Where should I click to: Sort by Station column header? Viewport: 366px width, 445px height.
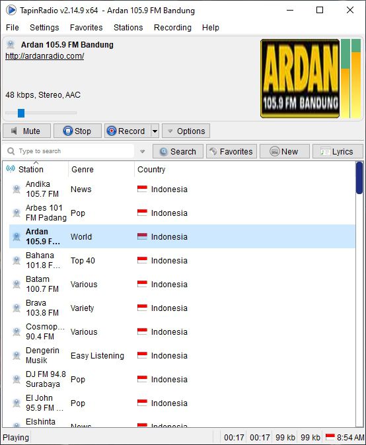point(36,170)
